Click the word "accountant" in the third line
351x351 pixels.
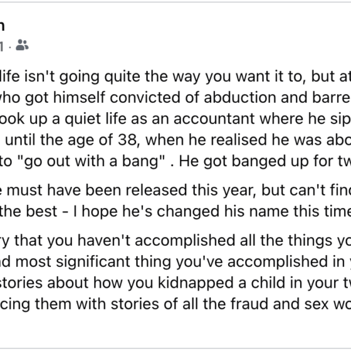(x=214, y=118)
